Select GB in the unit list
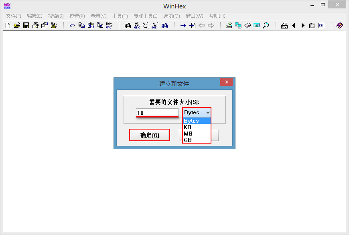The width and height of the screenshot is (349, 235). pos(197,140)
